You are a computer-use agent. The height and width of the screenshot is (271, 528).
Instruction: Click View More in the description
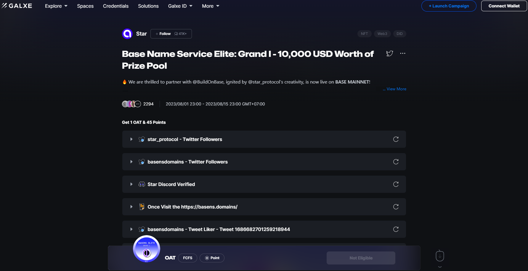pos(396,89)
